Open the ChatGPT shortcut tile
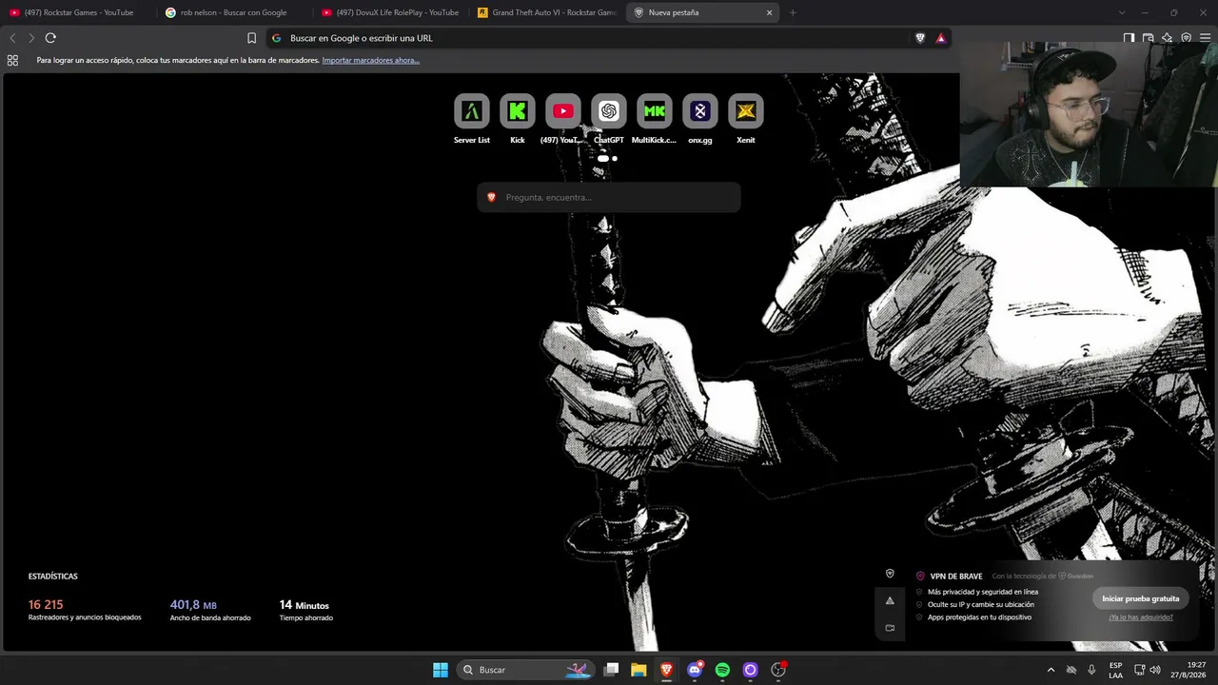Image resolution: width=1218 pixels, height=685 pixels. click(608, 111)
